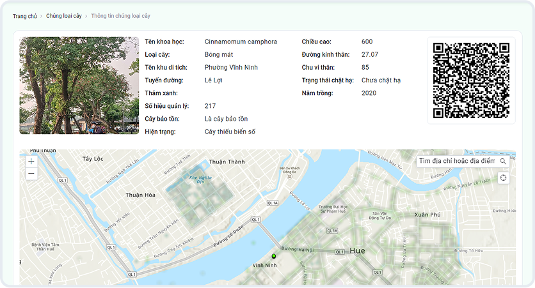Click the trunk circumference value 85

pyautogui.click(x=365, y=68)
